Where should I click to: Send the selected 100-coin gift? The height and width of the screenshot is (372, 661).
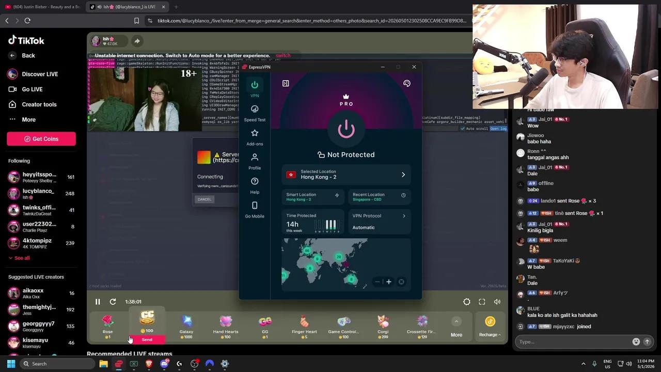click(x=147, y=339)
